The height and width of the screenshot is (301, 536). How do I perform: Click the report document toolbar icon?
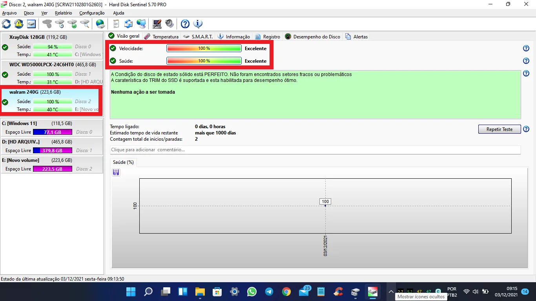coord(116,24)
